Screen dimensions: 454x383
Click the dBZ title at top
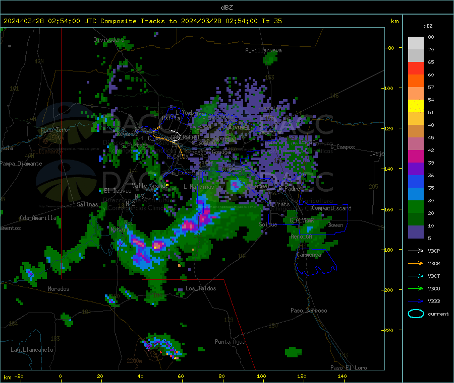tap(226, 8)
